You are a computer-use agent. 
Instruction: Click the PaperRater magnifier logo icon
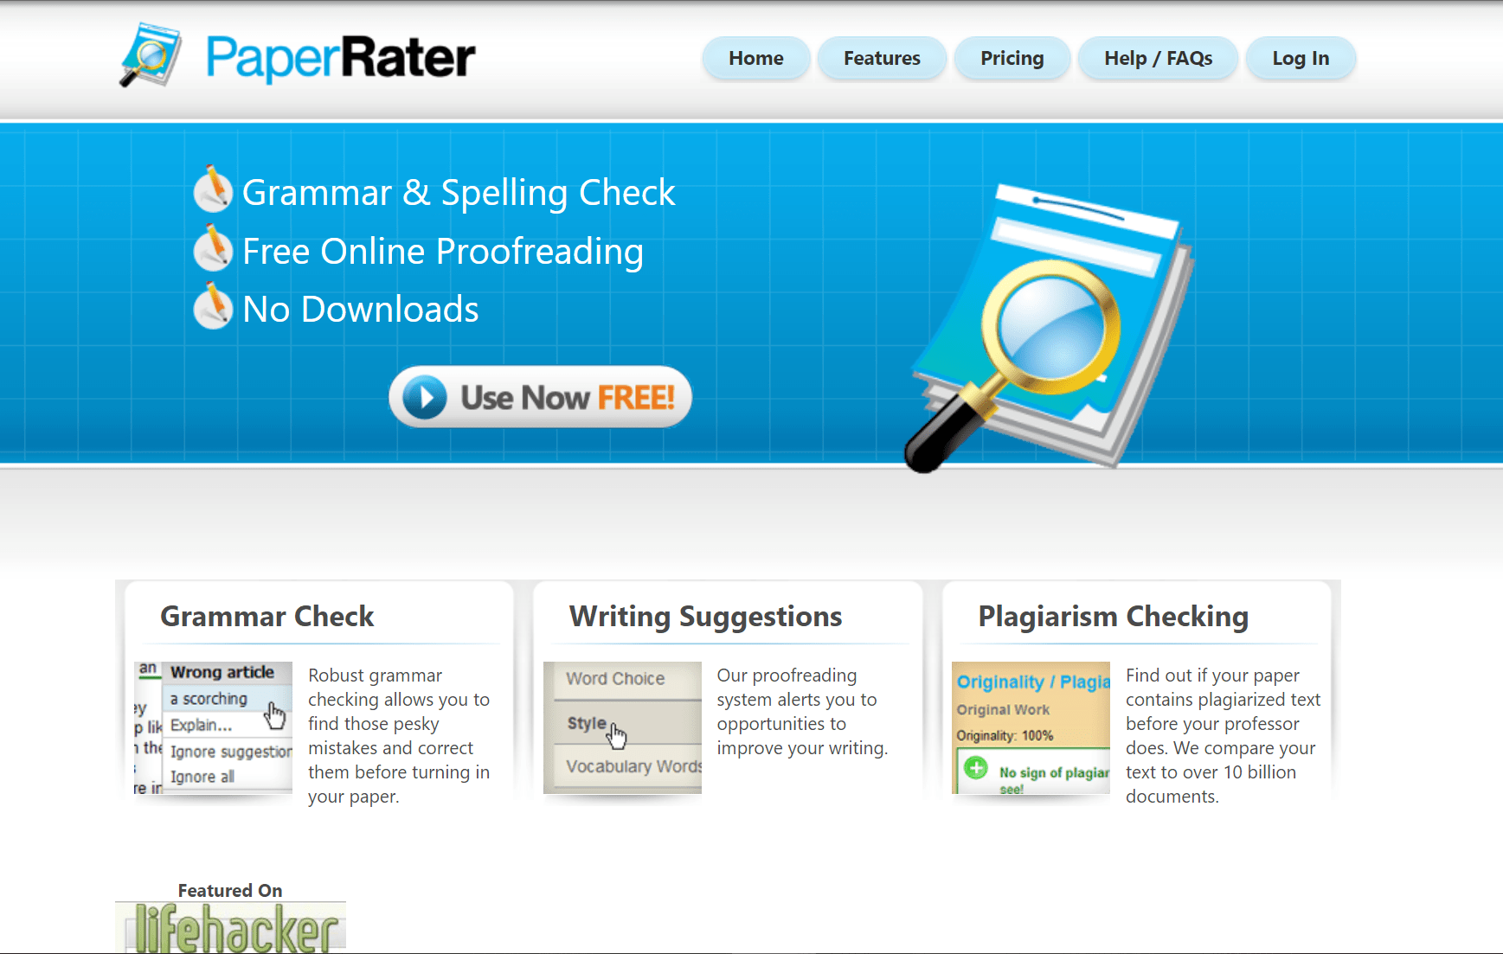tap(150, 55)
